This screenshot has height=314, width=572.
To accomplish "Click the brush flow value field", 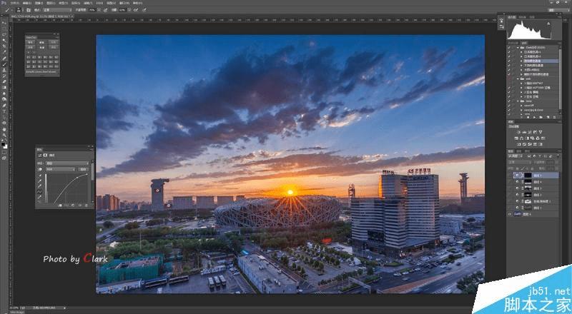I will click(x=122, y=10).
